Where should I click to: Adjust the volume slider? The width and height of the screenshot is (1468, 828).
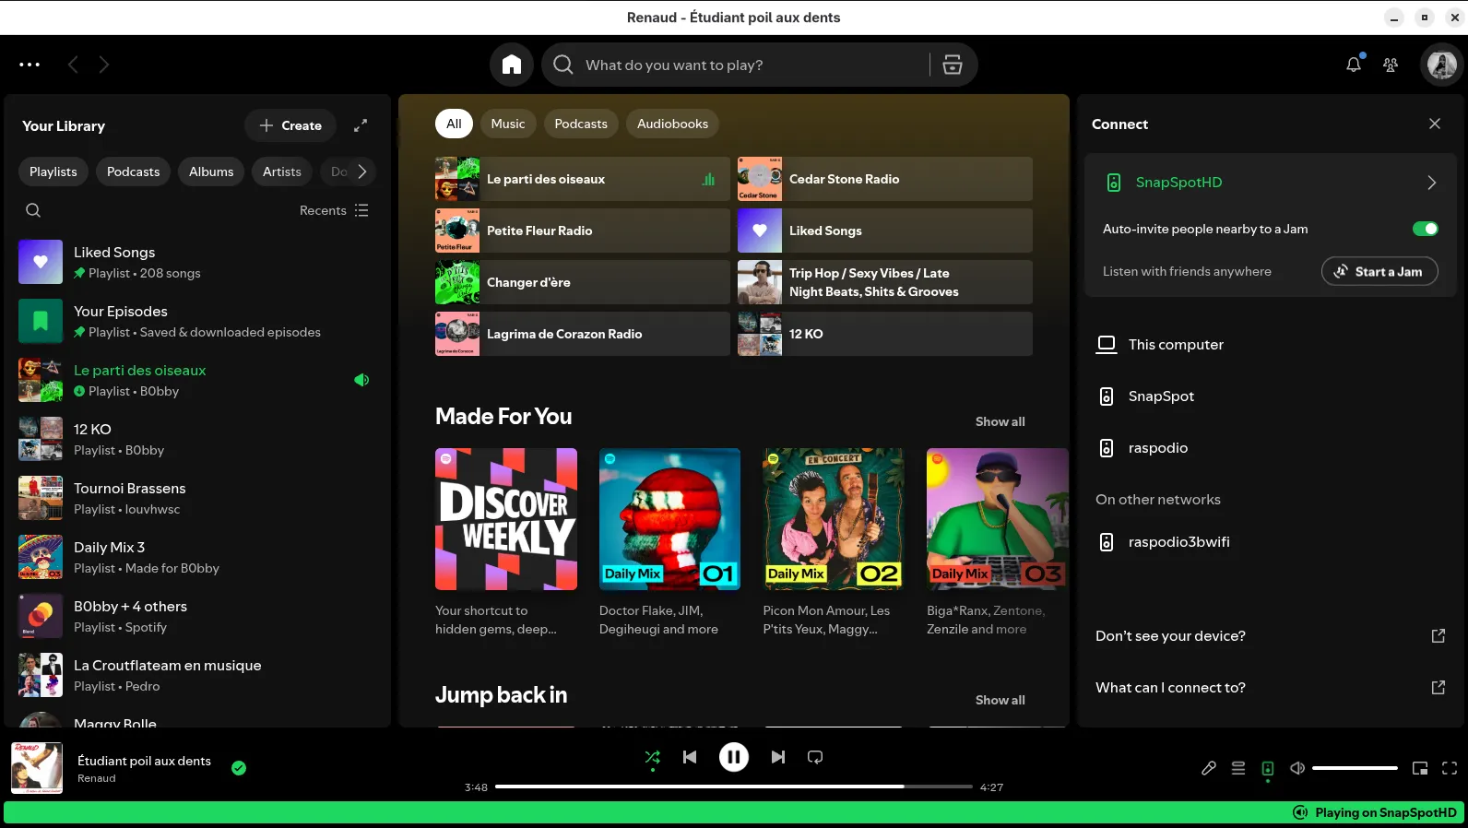tap(1356, 768)
